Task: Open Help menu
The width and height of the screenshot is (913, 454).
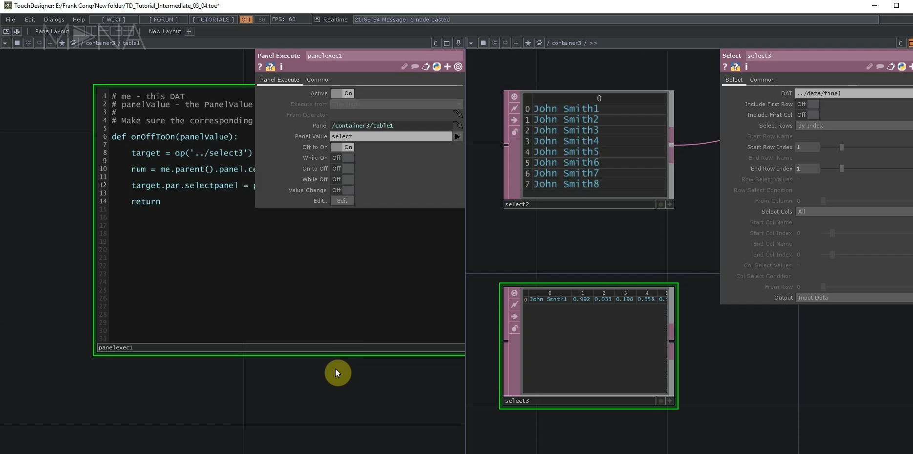Action: (x=79, y=20)
